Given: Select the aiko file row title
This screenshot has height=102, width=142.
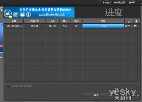Looking at the screenshot, I should (x=14, y=26).
